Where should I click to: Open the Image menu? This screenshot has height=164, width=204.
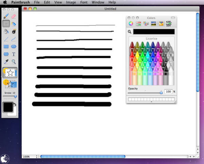tap(71, 2)
